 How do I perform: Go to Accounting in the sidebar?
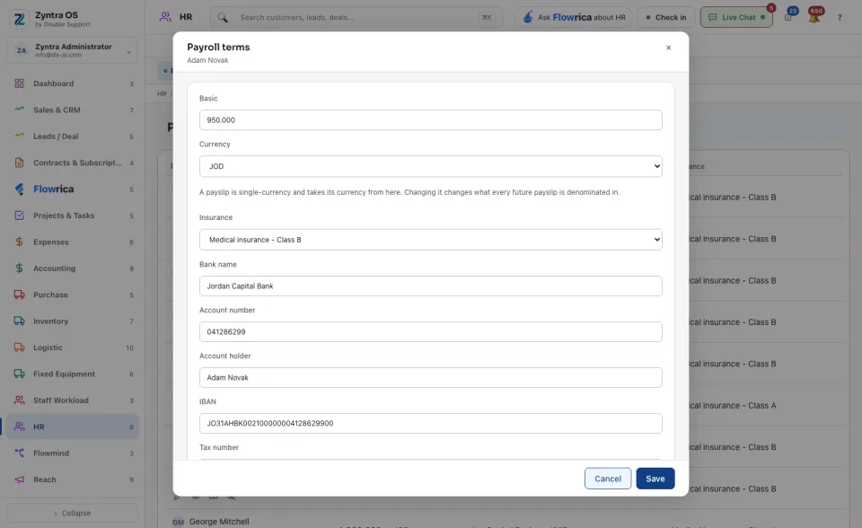click(x=73, y=268)
